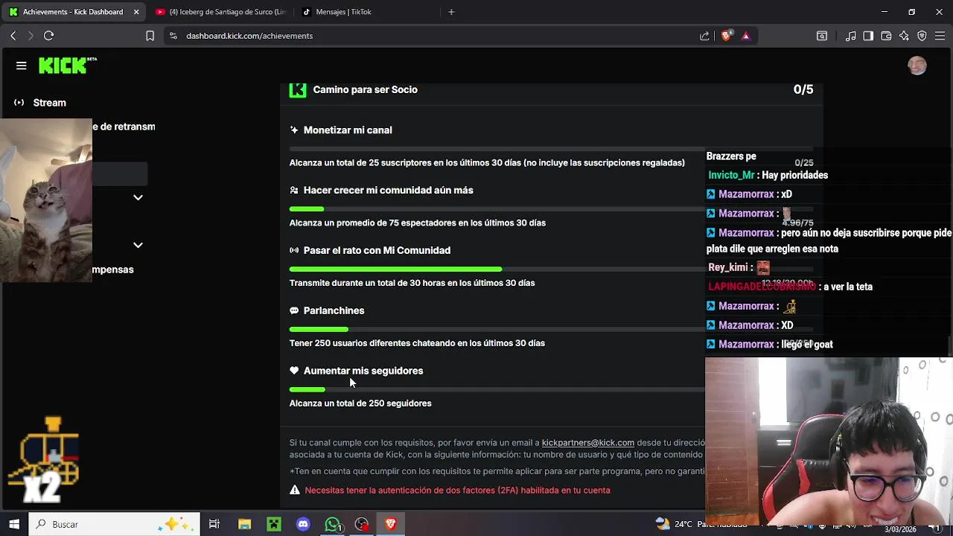Click the weather icon in taskbar

click(x=662, y=524)
